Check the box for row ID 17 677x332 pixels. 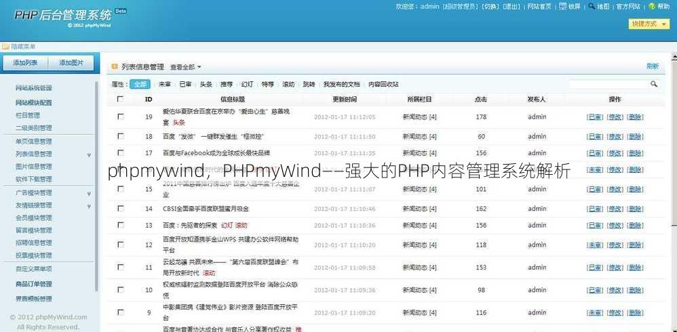(121, 152)
